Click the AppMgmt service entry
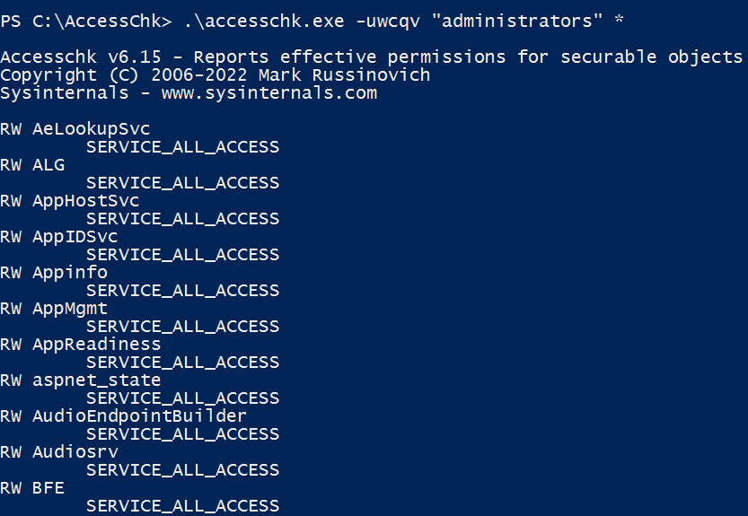 click(70, 309)
